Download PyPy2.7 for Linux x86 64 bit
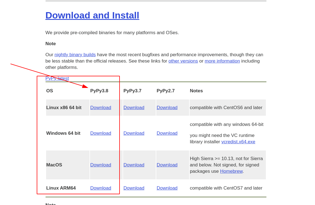Screen dimensions: 315x205 pyautogui.click(x=167, y=108)
